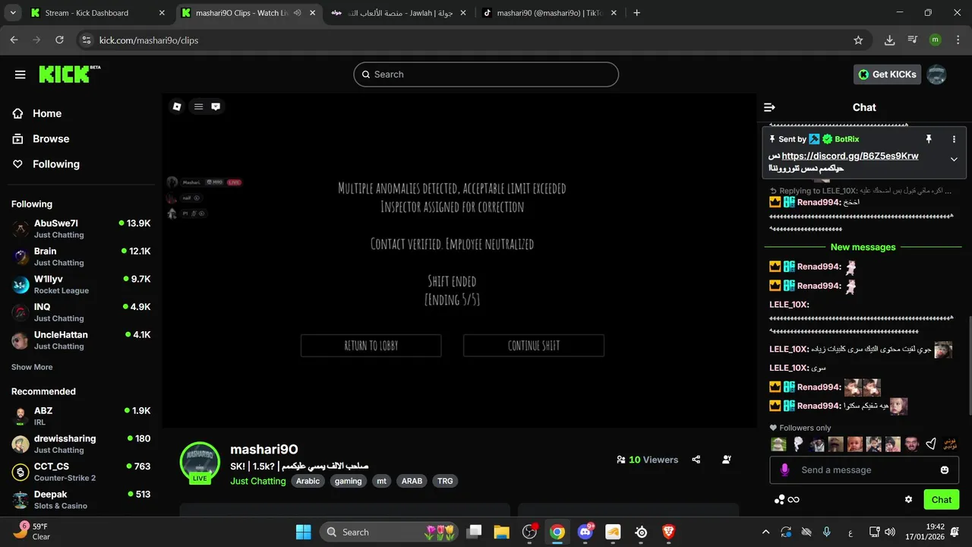This screenshot has height=547, width=972.
Task: Open ABZ recommended channel
Action: 80,416
